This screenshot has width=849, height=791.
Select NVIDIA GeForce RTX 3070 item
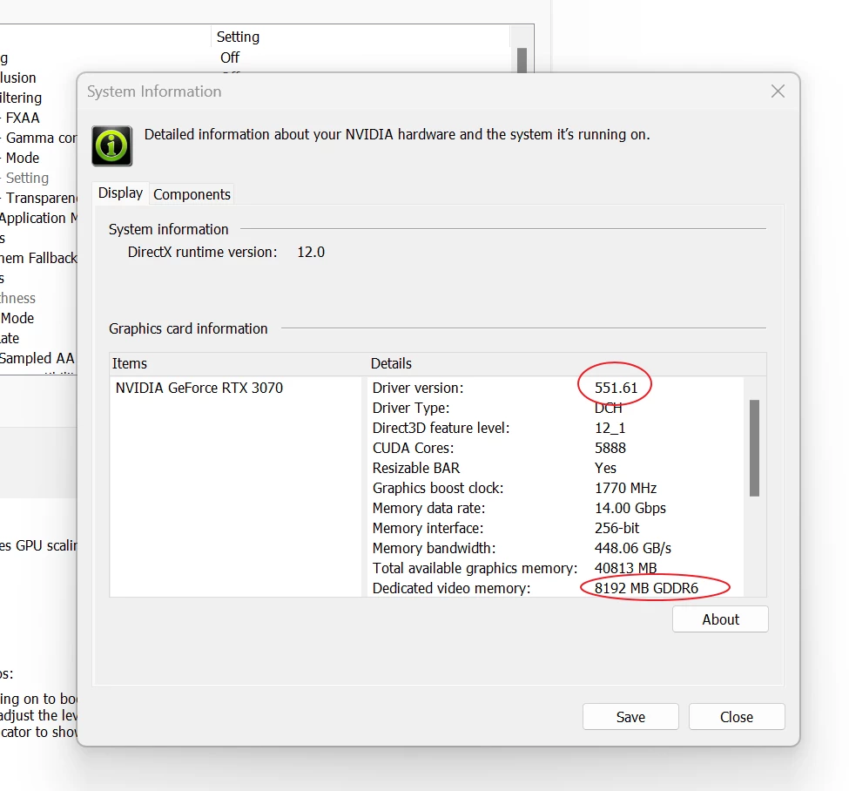(199, 388)
